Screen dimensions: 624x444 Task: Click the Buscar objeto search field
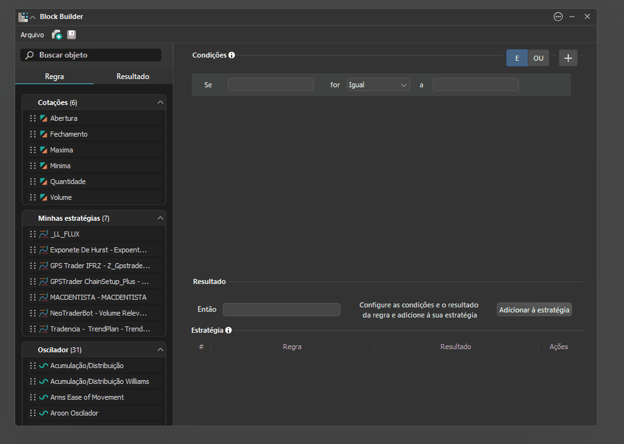click(x=90, y=55)
